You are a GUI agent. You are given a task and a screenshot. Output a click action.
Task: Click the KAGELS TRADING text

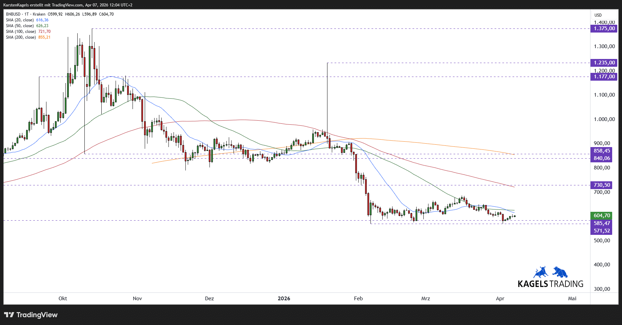pyautogui.click(x=550, y=284)
